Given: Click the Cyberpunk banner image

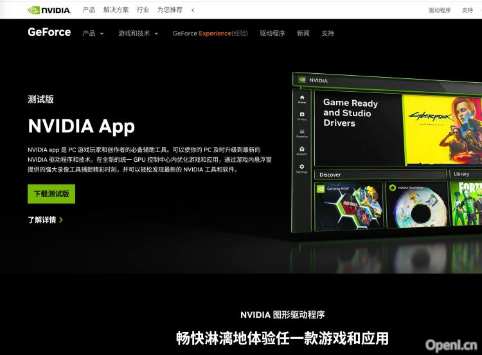Looking at the screenshot, I should 442,130.
